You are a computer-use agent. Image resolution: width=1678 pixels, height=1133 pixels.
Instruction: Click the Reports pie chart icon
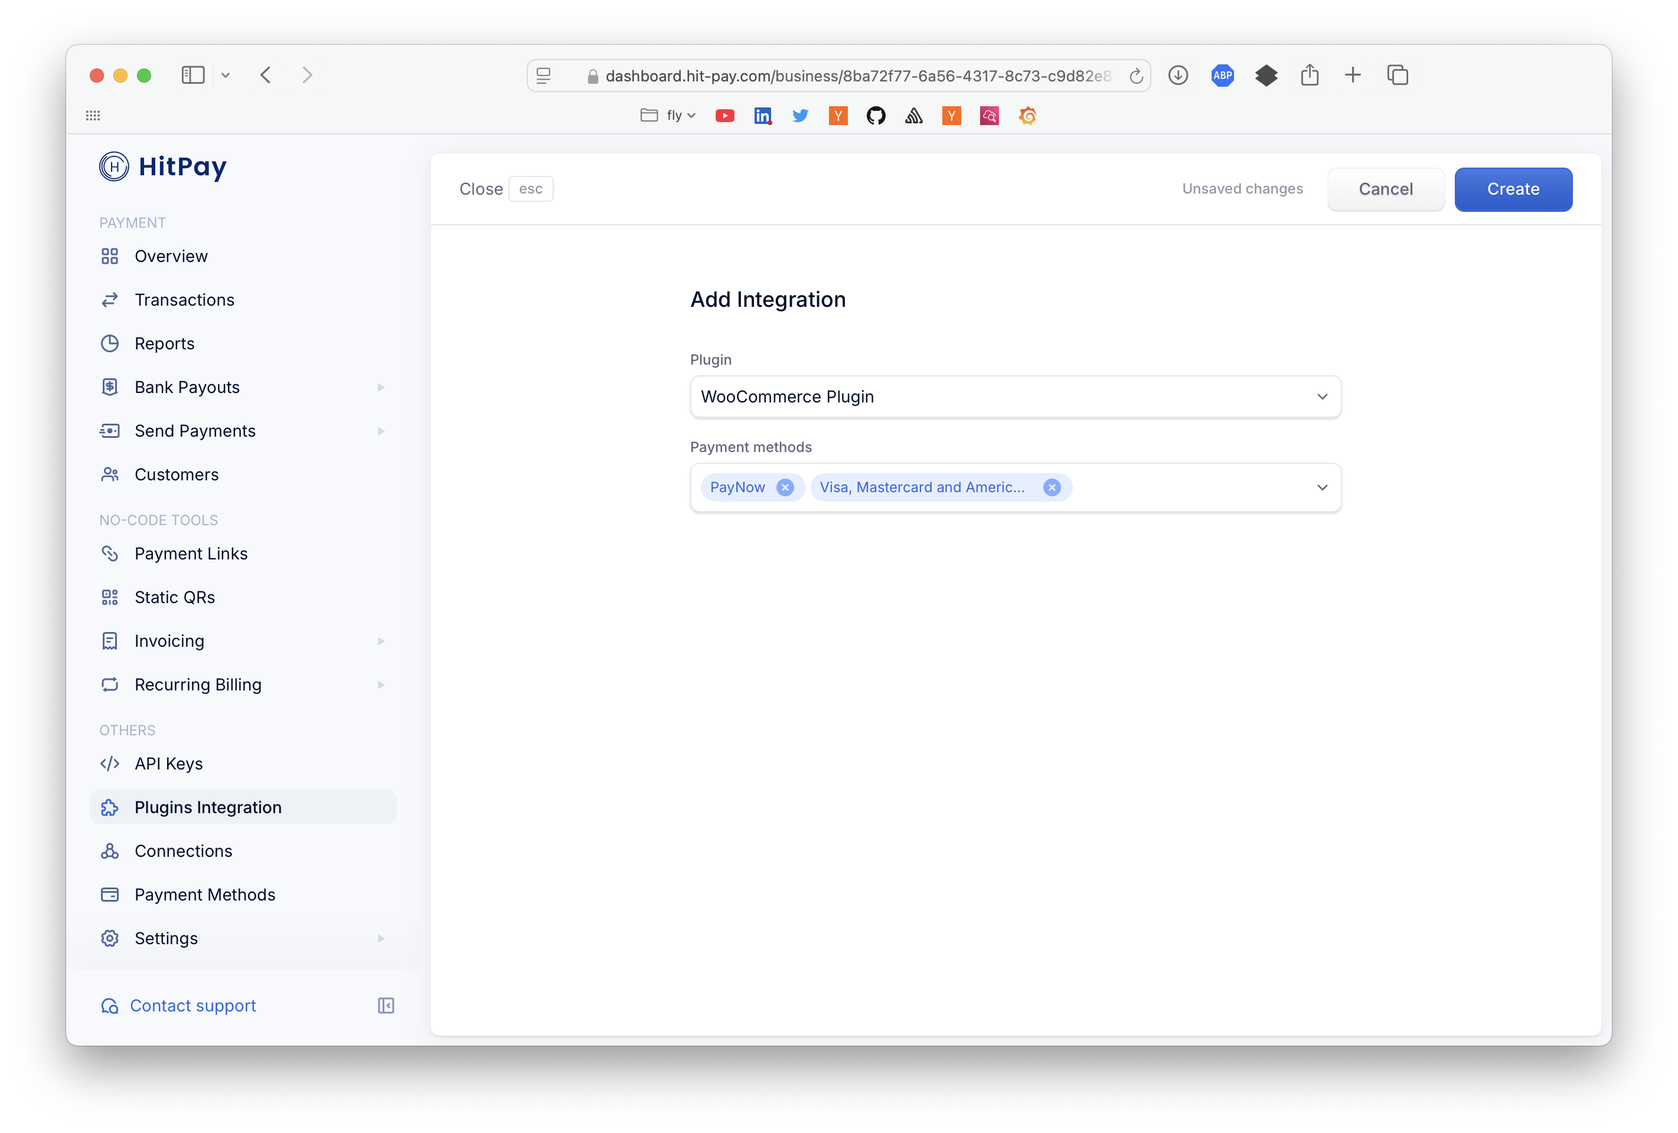point(110,343)
